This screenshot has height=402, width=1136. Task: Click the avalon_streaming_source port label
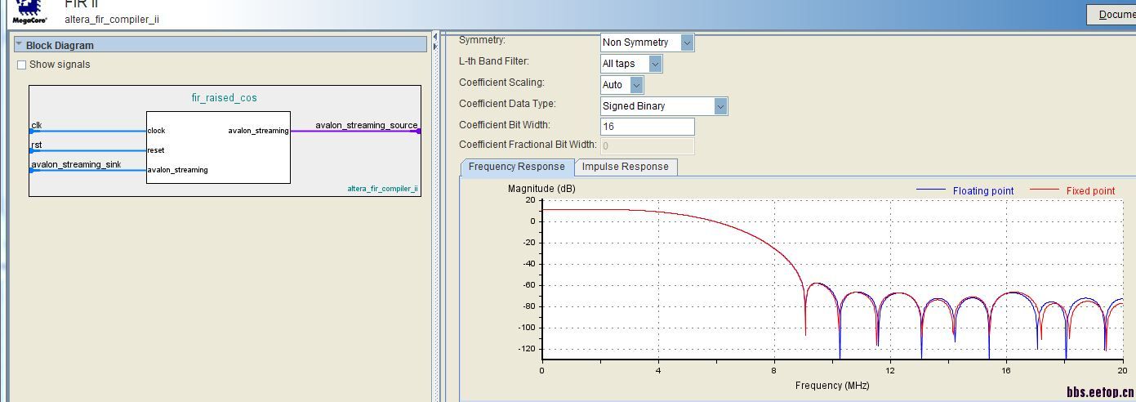coord(367,125)
